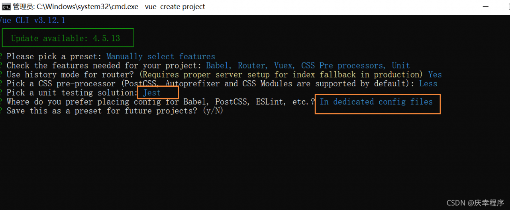Viewport: 510px width, 210px height.
Task: Click 'Save this as a preset for future projects?' prompt
Action: [102, 111]
